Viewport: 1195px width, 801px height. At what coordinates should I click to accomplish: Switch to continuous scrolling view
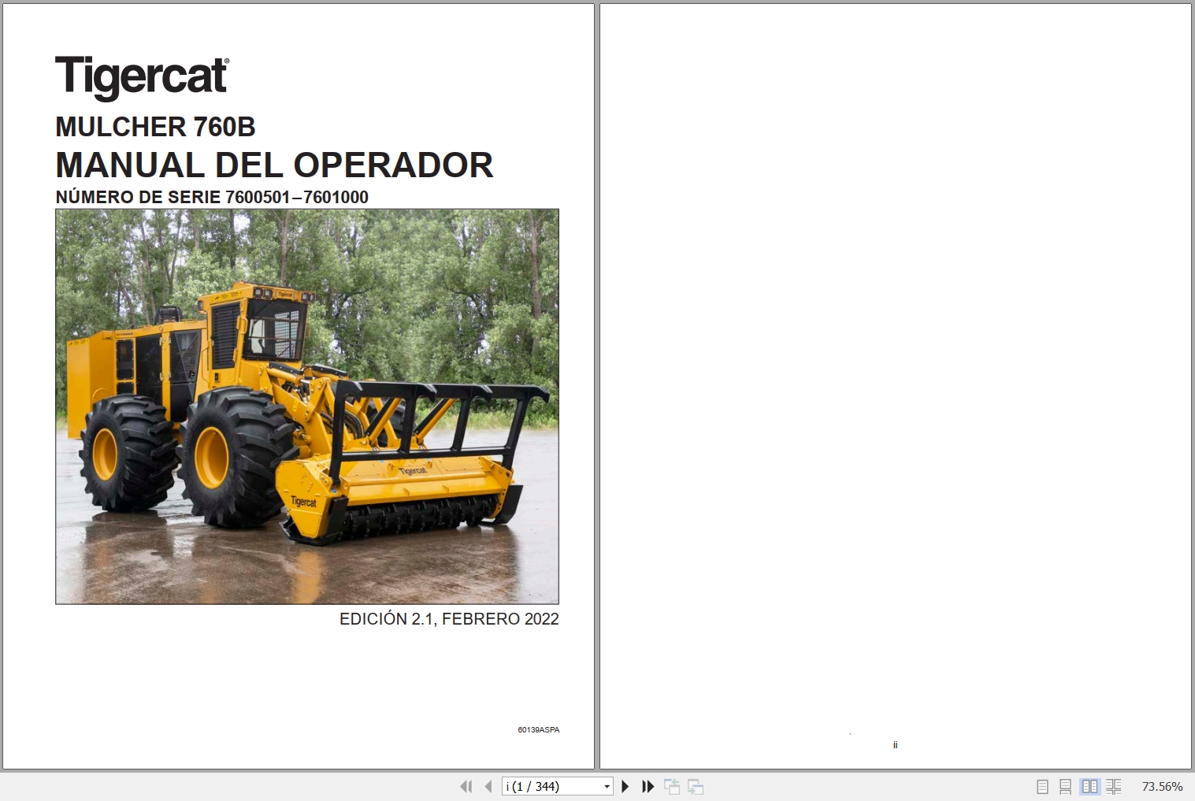pyautogui.click(x=1066, y=786)
